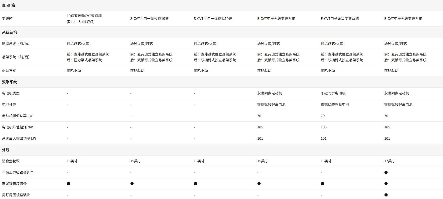Viewport: 443px width, 199px height.
Task: Click 车尾镀铬装饰条 dot under E-CVT 16英寸 column
Action: tap(322, 184)
